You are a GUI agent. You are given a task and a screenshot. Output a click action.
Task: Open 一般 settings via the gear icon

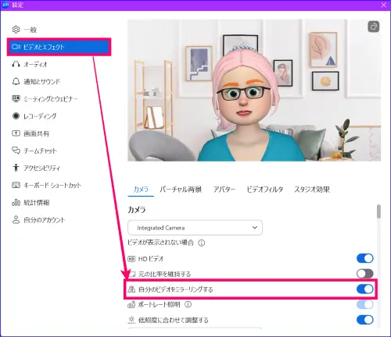[x=16, y=30]
